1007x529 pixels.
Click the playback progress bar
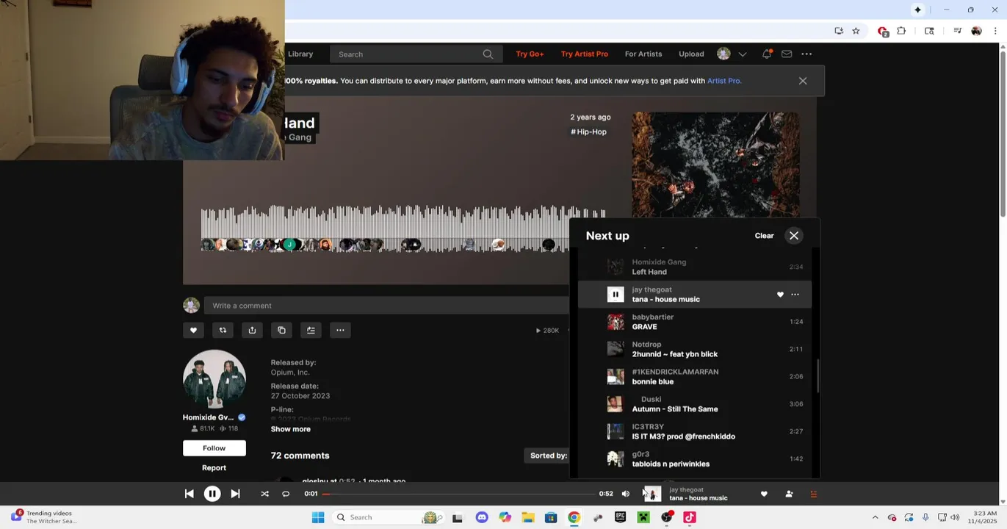[459, 494]
